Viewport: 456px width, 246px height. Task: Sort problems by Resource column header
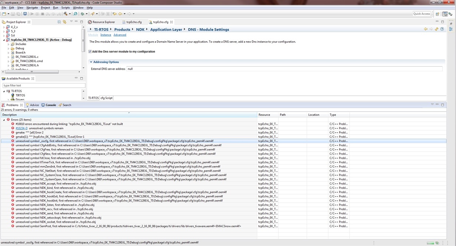tap(268, 115)
